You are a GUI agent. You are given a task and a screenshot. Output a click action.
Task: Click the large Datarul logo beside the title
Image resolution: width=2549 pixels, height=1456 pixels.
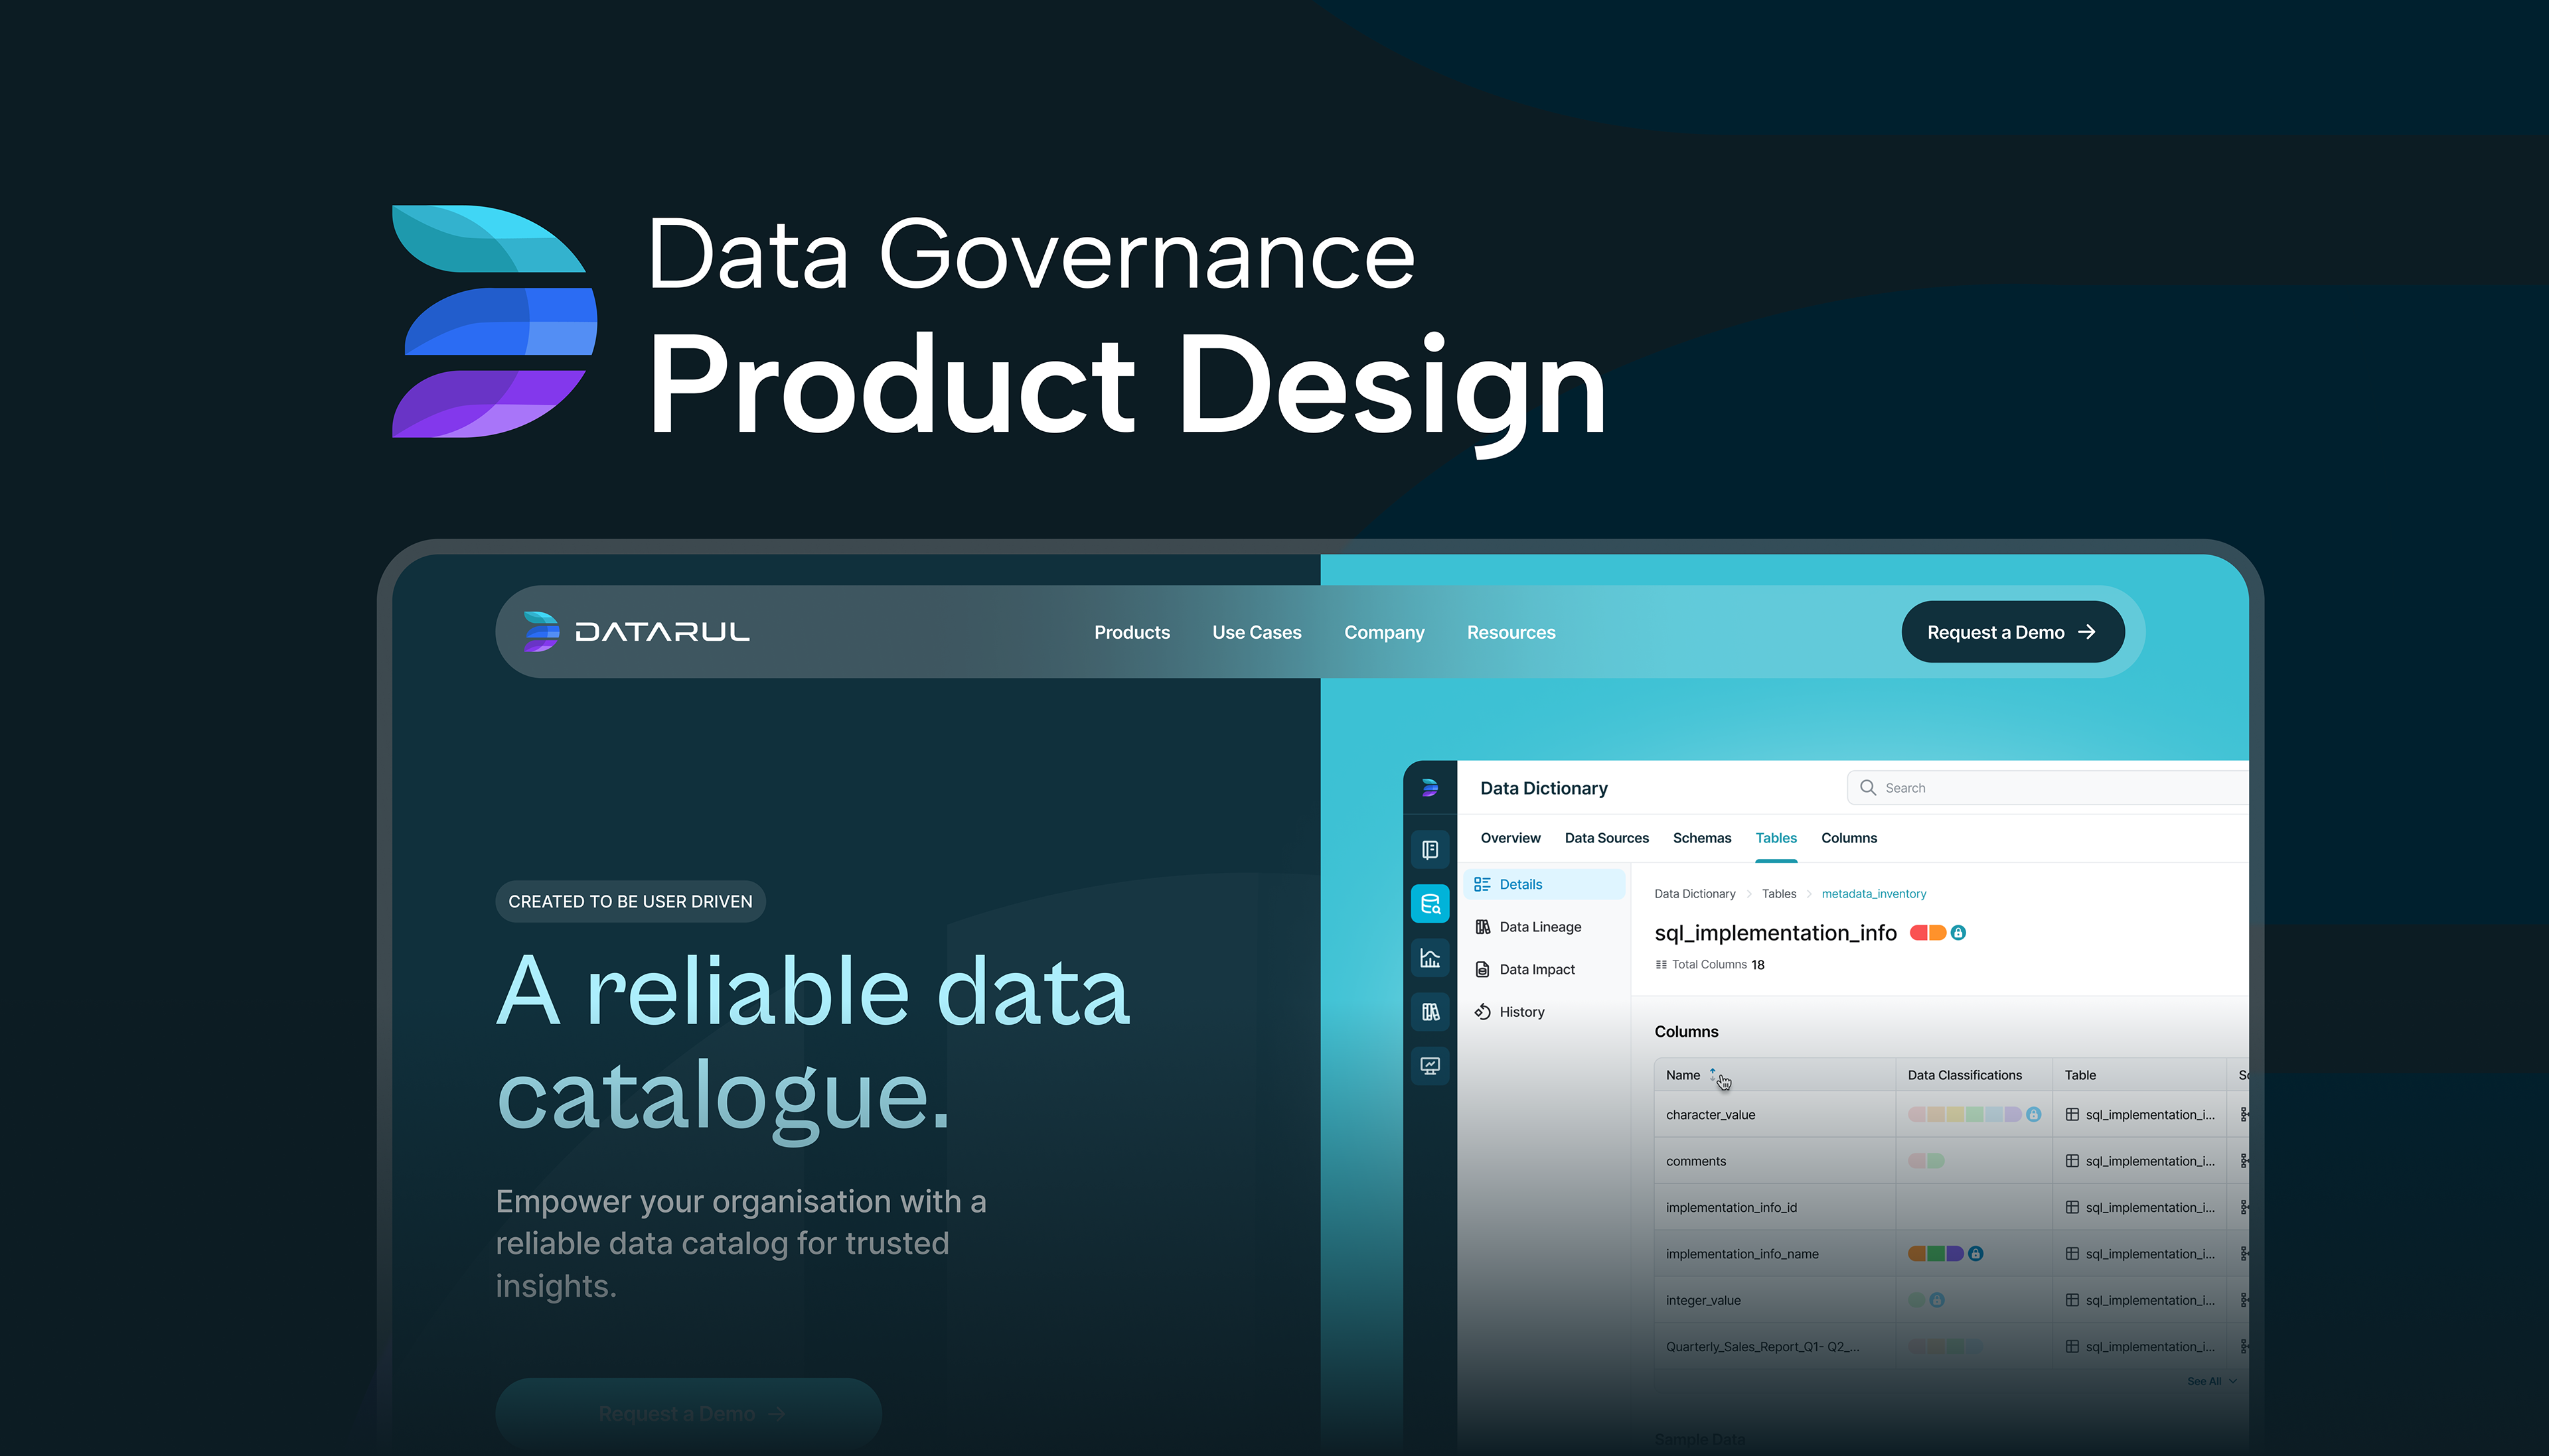coord(494,321)
